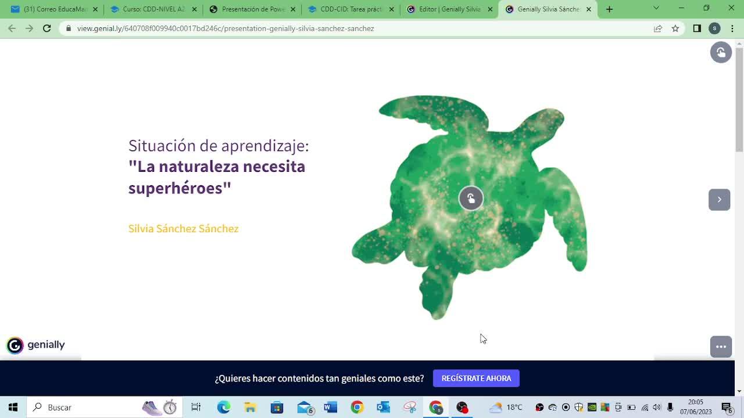744x418 pixels.
Task: Open Outlook from the taskbar
Action: point(384,408)
